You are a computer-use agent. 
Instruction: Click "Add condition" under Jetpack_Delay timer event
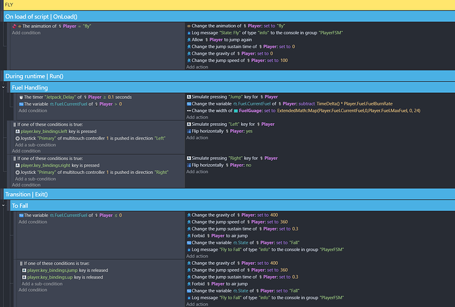[x=32, y=111]
